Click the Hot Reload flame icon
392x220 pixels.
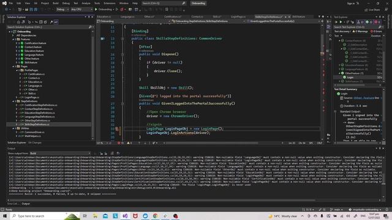pyautogui.click(x=122, y=10)
